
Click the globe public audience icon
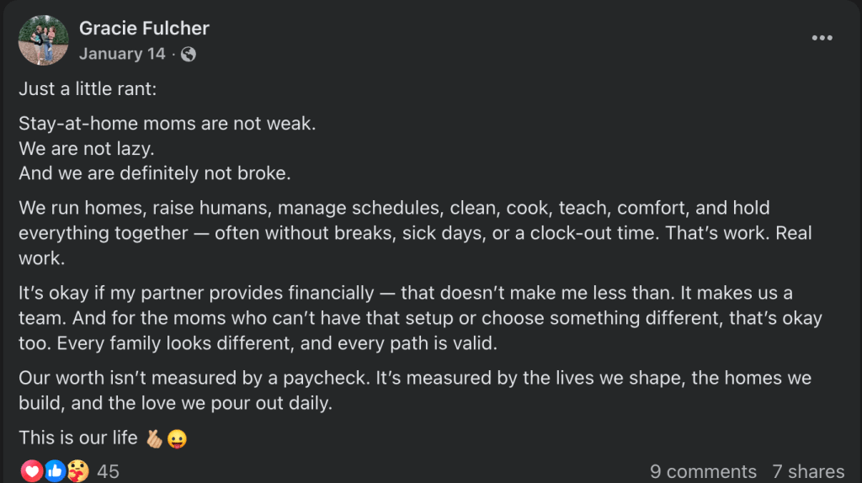[189, 54]
